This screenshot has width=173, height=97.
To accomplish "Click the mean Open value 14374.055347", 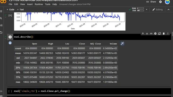I will [30, 53].
